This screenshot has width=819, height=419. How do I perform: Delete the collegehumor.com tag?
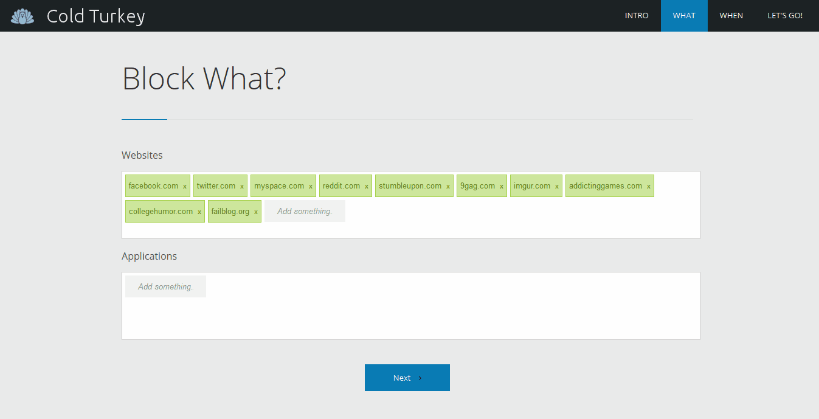point(199,212)
